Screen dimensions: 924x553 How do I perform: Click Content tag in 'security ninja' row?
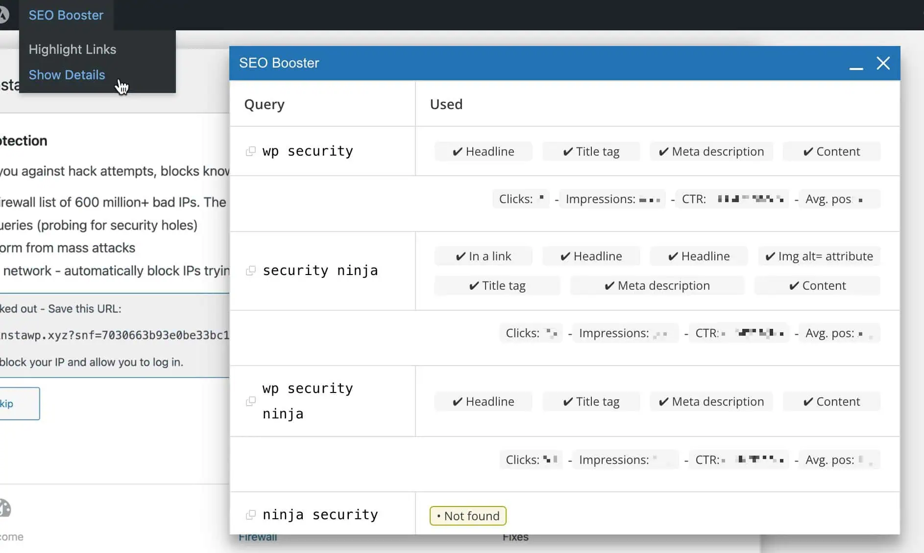click(x=817, y=285)
